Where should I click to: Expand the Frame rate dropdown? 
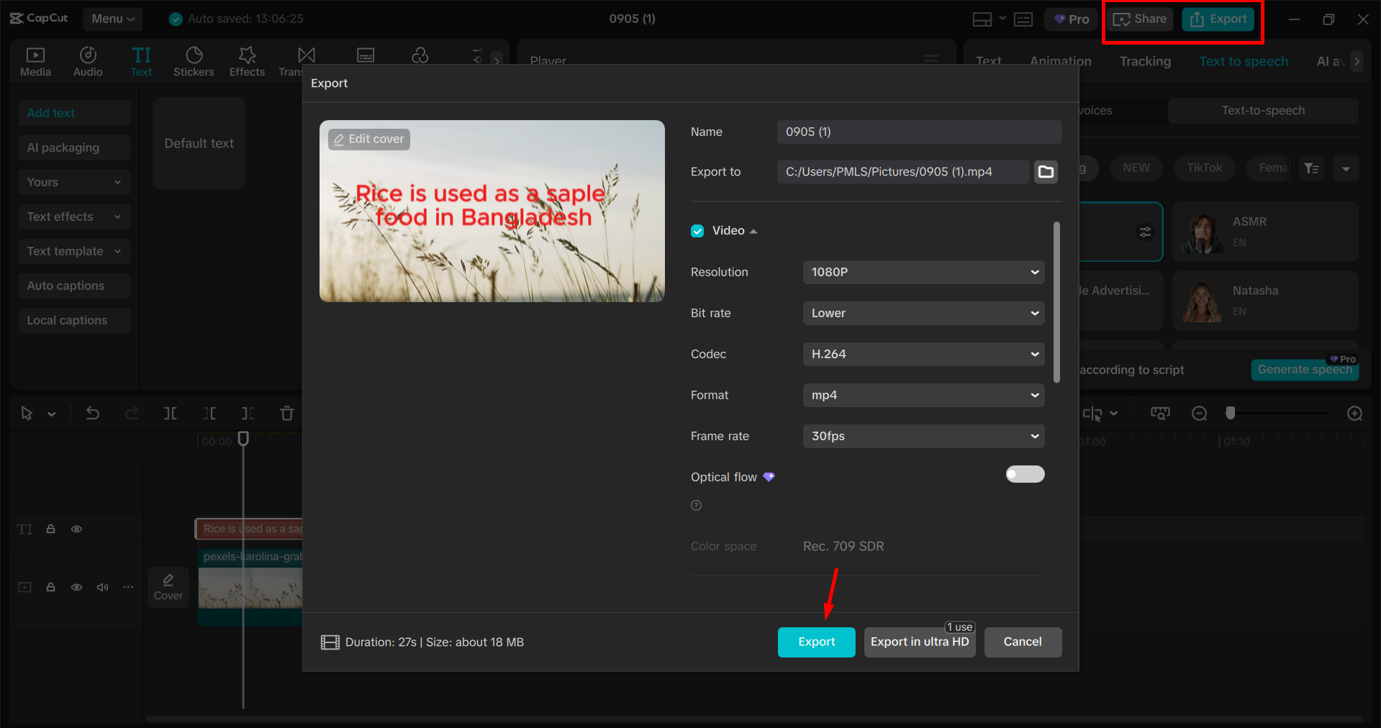pos(923,436)
